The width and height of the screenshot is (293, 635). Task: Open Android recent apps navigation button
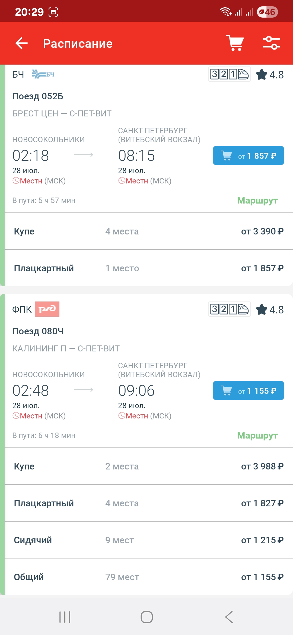click(x=65, y=617)
